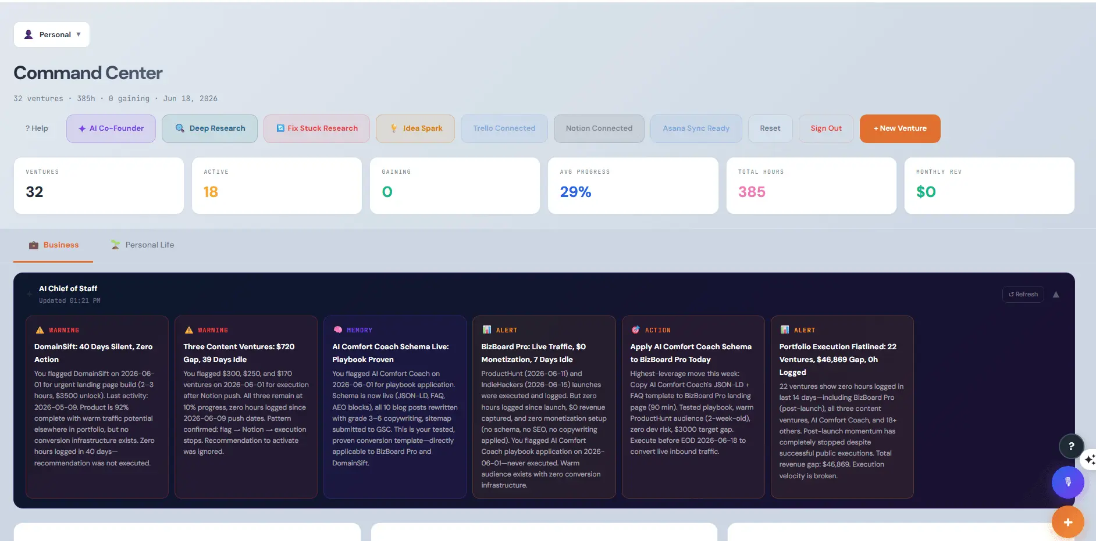Viewport: 1096px width, 541px height.
Task: Run Fix Stuck Research
Action: point(316,128)
